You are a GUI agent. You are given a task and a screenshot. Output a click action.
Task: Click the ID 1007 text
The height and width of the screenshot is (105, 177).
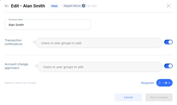point(92,6)
